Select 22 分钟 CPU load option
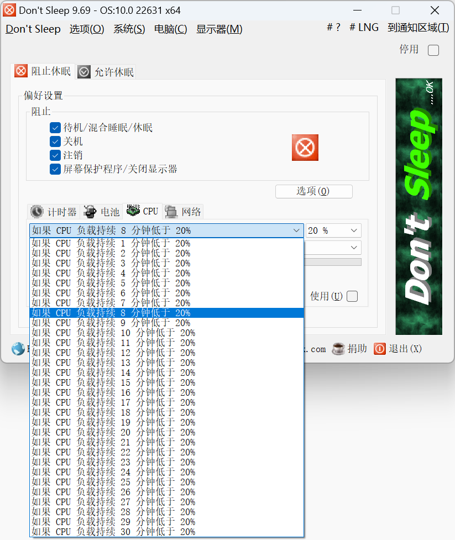 pyautogui.click(x=167, y=452)
